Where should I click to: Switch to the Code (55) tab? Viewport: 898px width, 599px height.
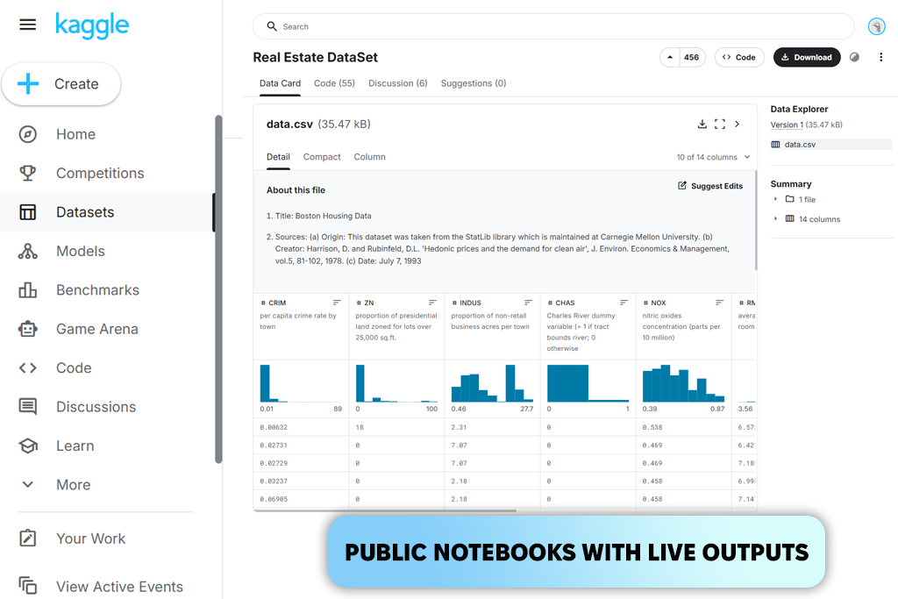334,83
